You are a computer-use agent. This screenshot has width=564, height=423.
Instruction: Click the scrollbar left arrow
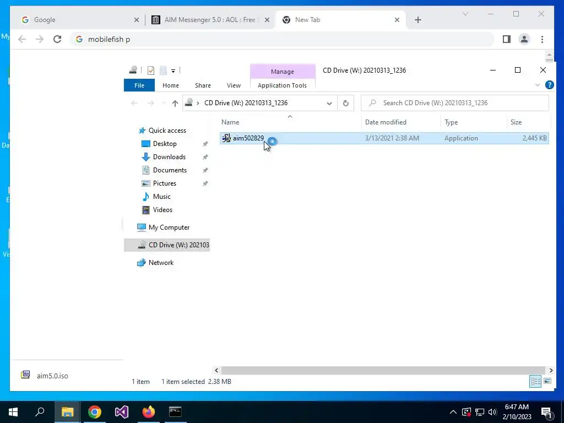pyautogui.click(x=216, y=370)
